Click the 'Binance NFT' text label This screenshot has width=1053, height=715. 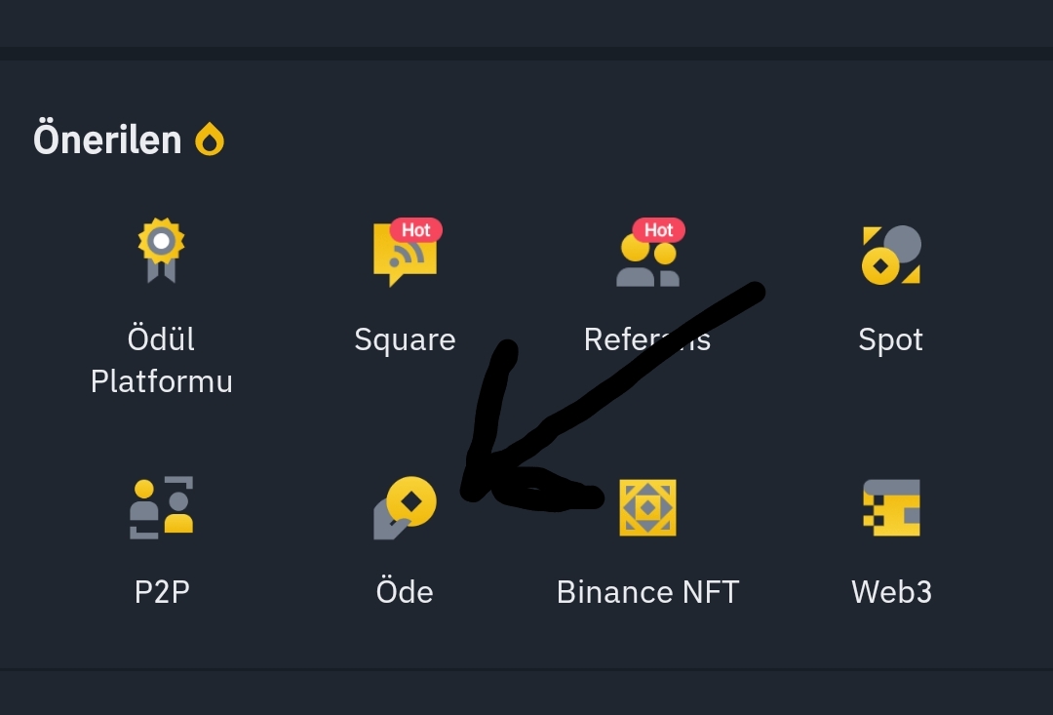[x=648, y=592]
